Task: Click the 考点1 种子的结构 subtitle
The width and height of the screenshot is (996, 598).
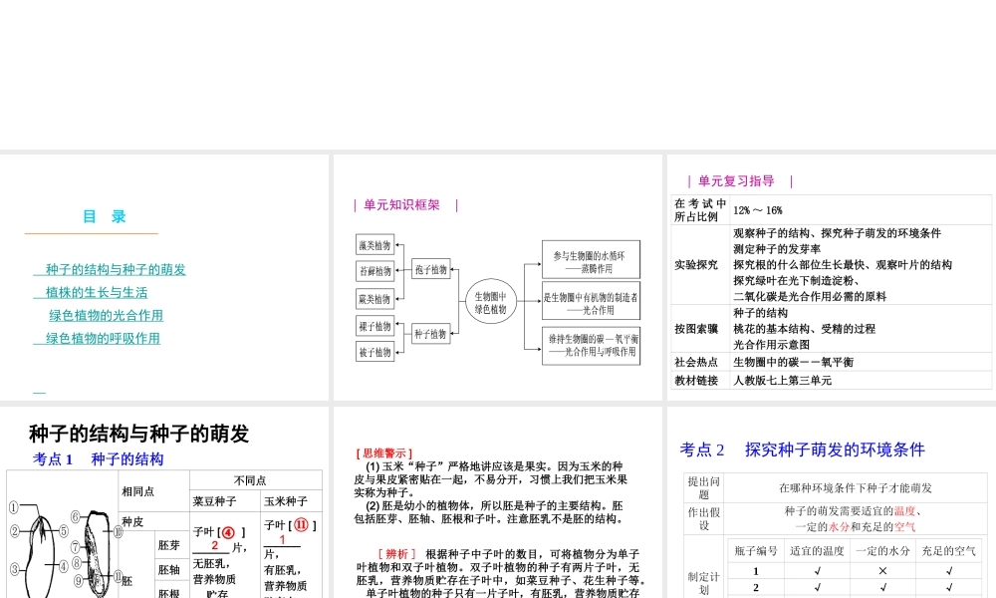Action: (x=99, y=458)
